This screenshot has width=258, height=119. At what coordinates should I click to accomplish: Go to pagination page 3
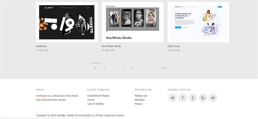(114, 68)
